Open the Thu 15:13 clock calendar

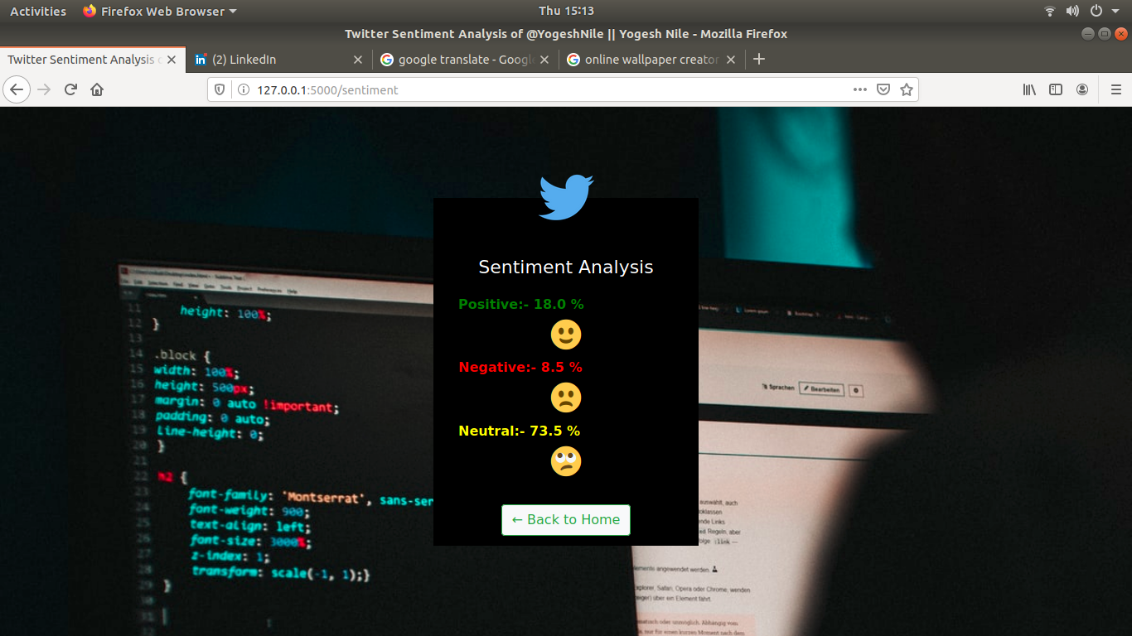pos(566,11)
